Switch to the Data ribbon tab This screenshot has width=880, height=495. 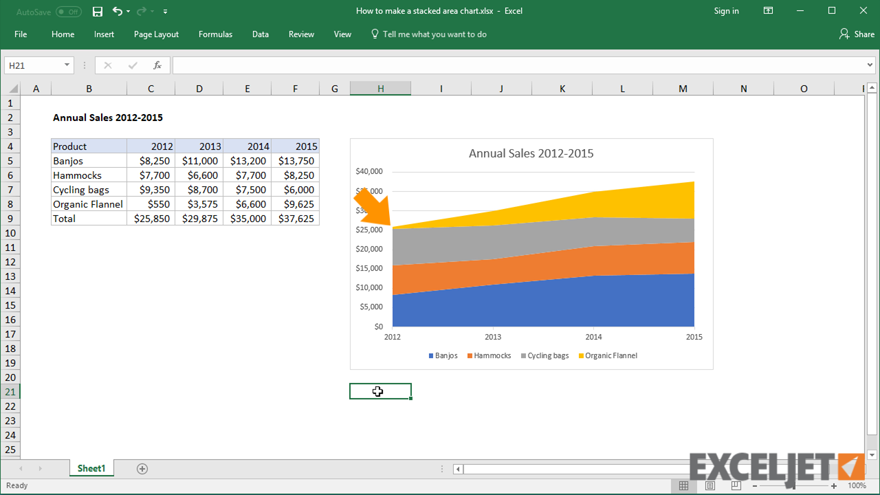tap(260, 34)
